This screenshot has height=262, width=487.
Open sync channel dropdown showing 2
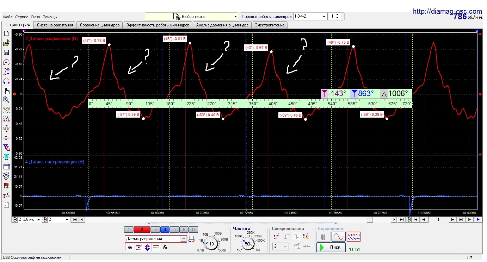281,246
